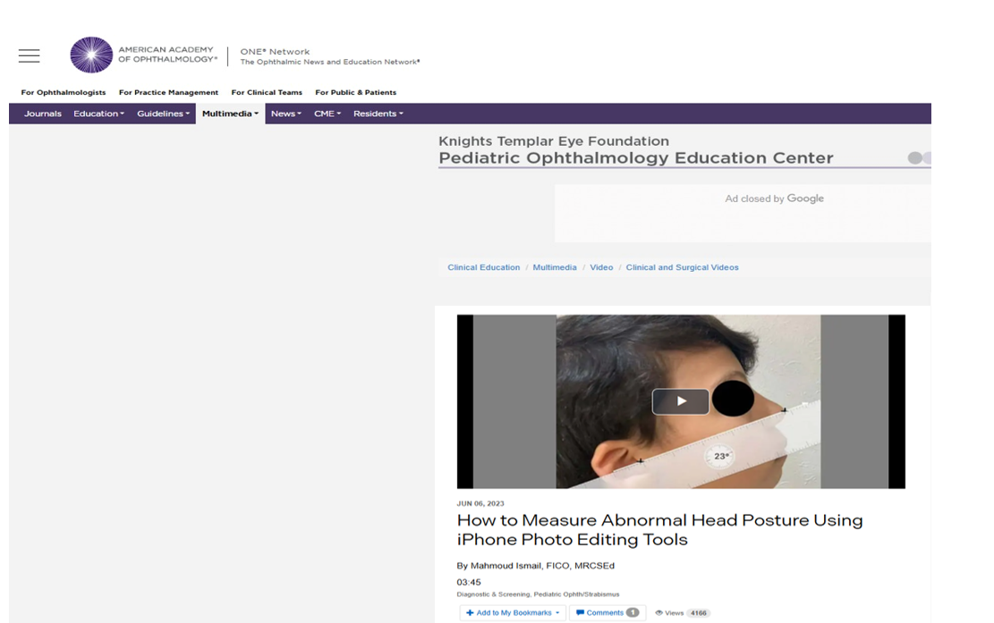Click the ONE Network title link
994x623 pixels.
pyautogui.click(x=276, y=52)
